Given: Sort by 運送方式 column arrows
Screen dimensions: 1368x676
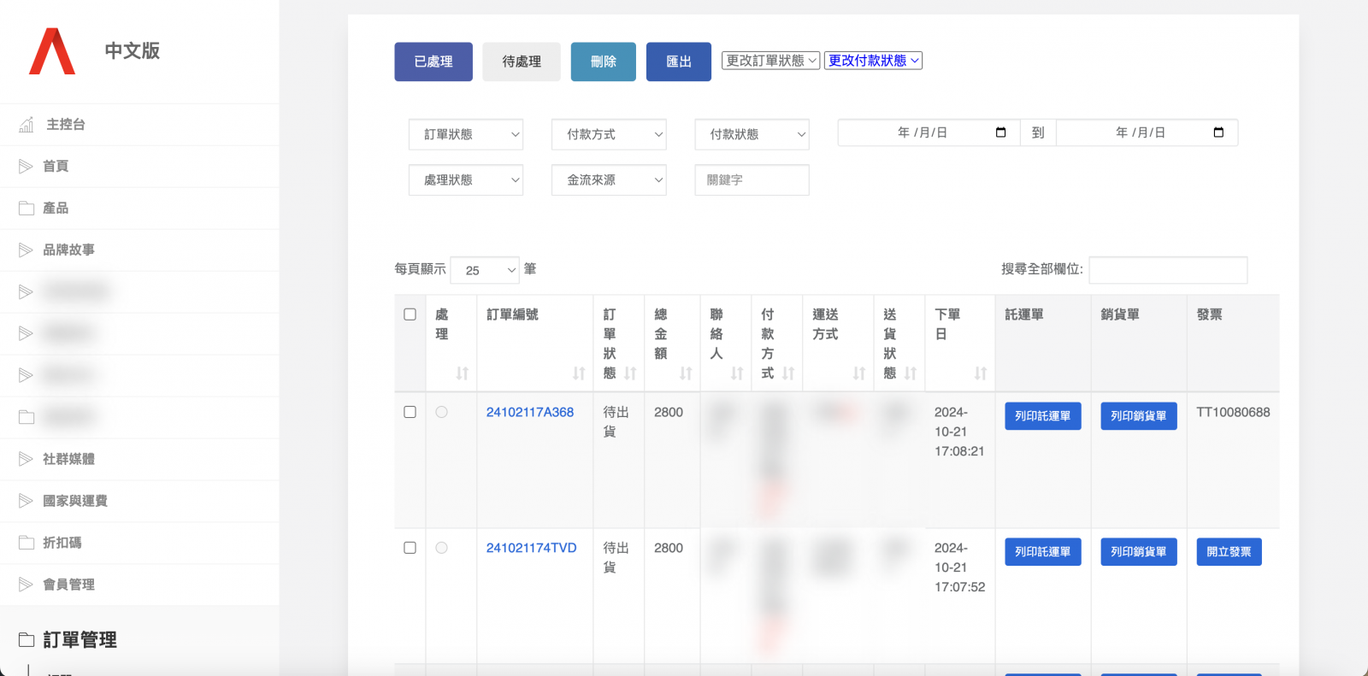Looking at the screenshot, I should click(x=859, y=373).
